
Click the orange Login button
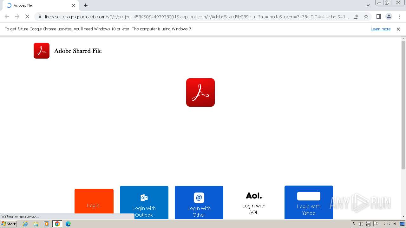pyautogui.click(x=94, y=204)
